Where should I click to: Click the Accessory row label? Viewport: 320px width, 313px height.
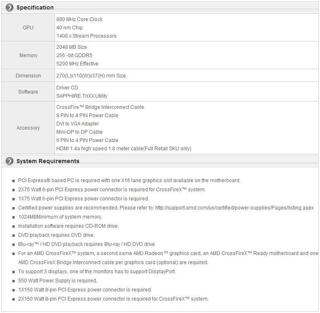28,128
